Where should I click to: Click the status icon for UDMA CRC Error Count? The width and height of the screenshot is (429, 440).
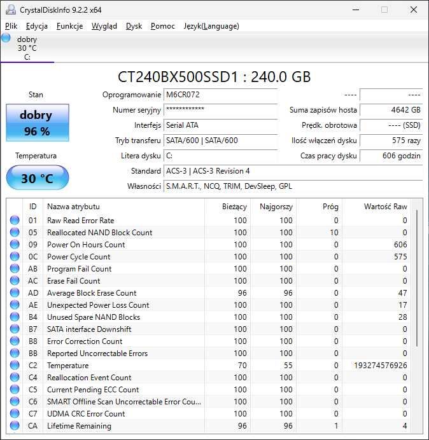(x=15, y=413)
